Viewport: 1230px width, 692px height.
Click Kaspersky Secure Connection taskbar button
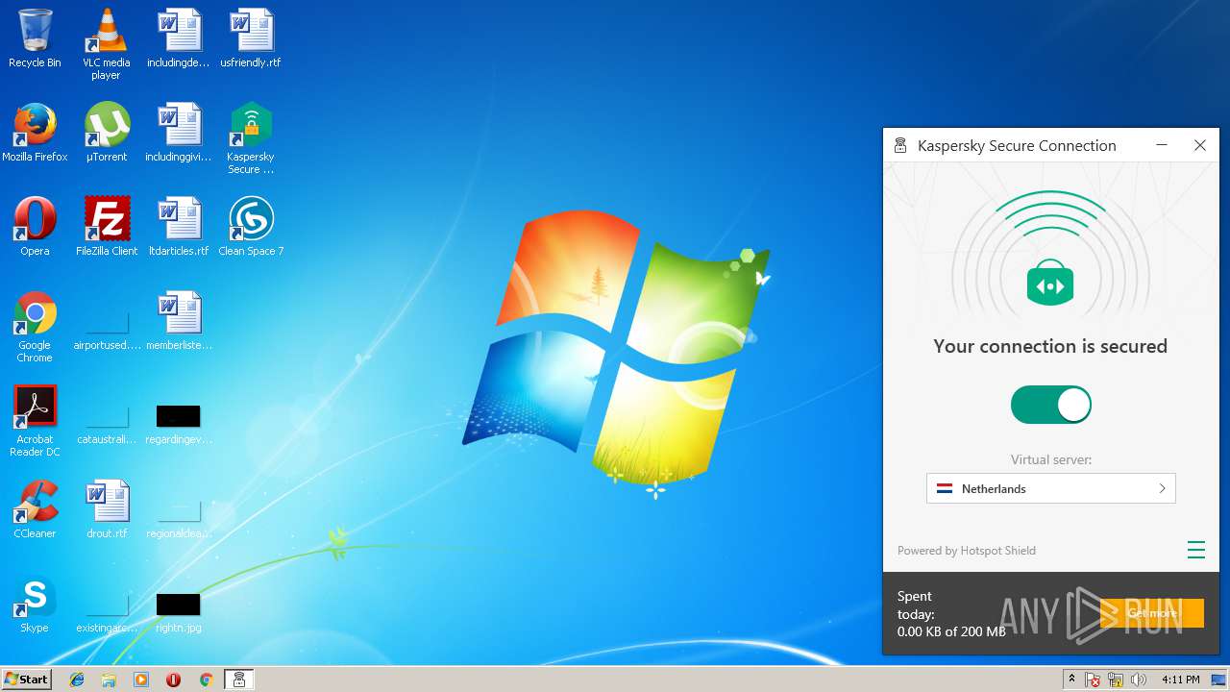pos(239,680)
